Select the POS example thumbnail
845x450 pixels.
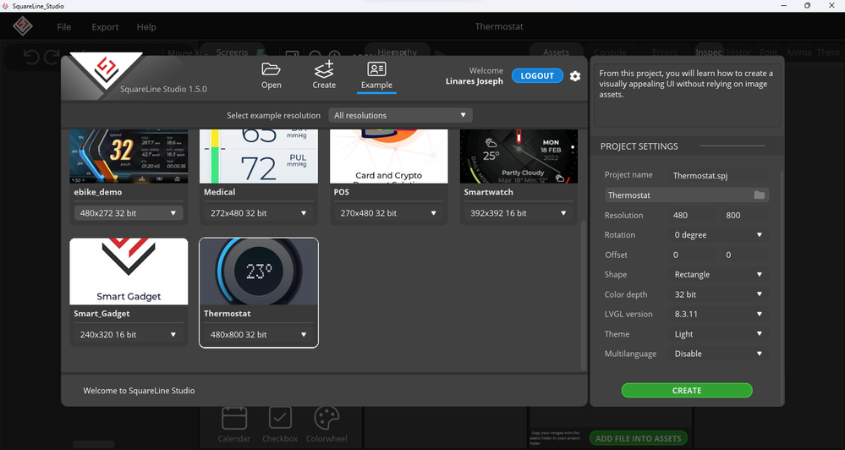[388, 156]
